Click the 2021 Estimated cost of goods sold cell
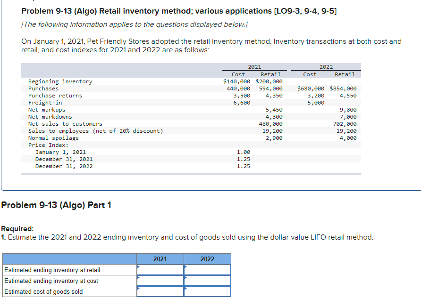Viewport: 421px width, 306px height. (160, 291)
